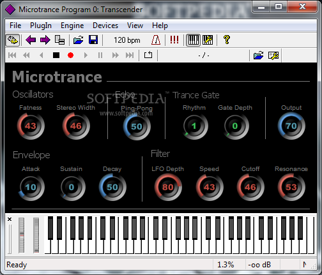Image resolution: width=322 pixels, height=275 pixels.
Task: Click the Resonance knob showing 53
Action: (291, 188)
